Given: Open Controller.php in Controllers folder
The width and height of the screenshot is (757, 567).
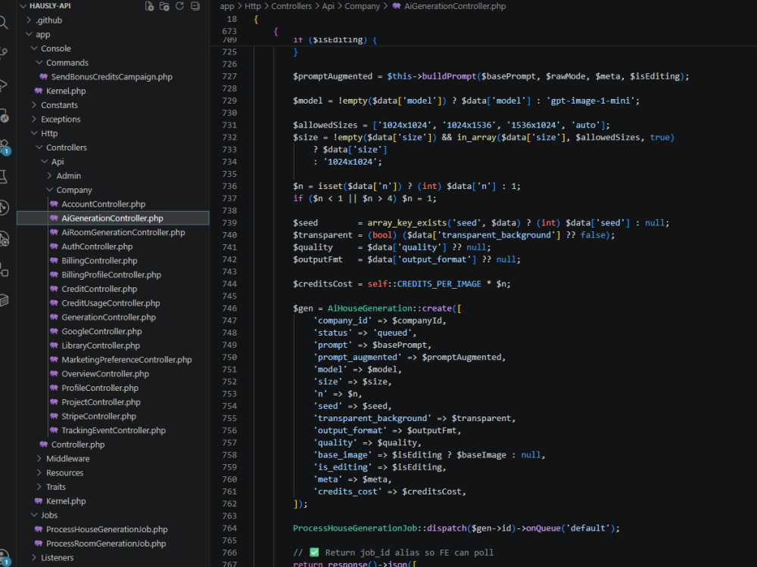Looking at the screenshot, I should pyautogui.click(x=78, y=445).
